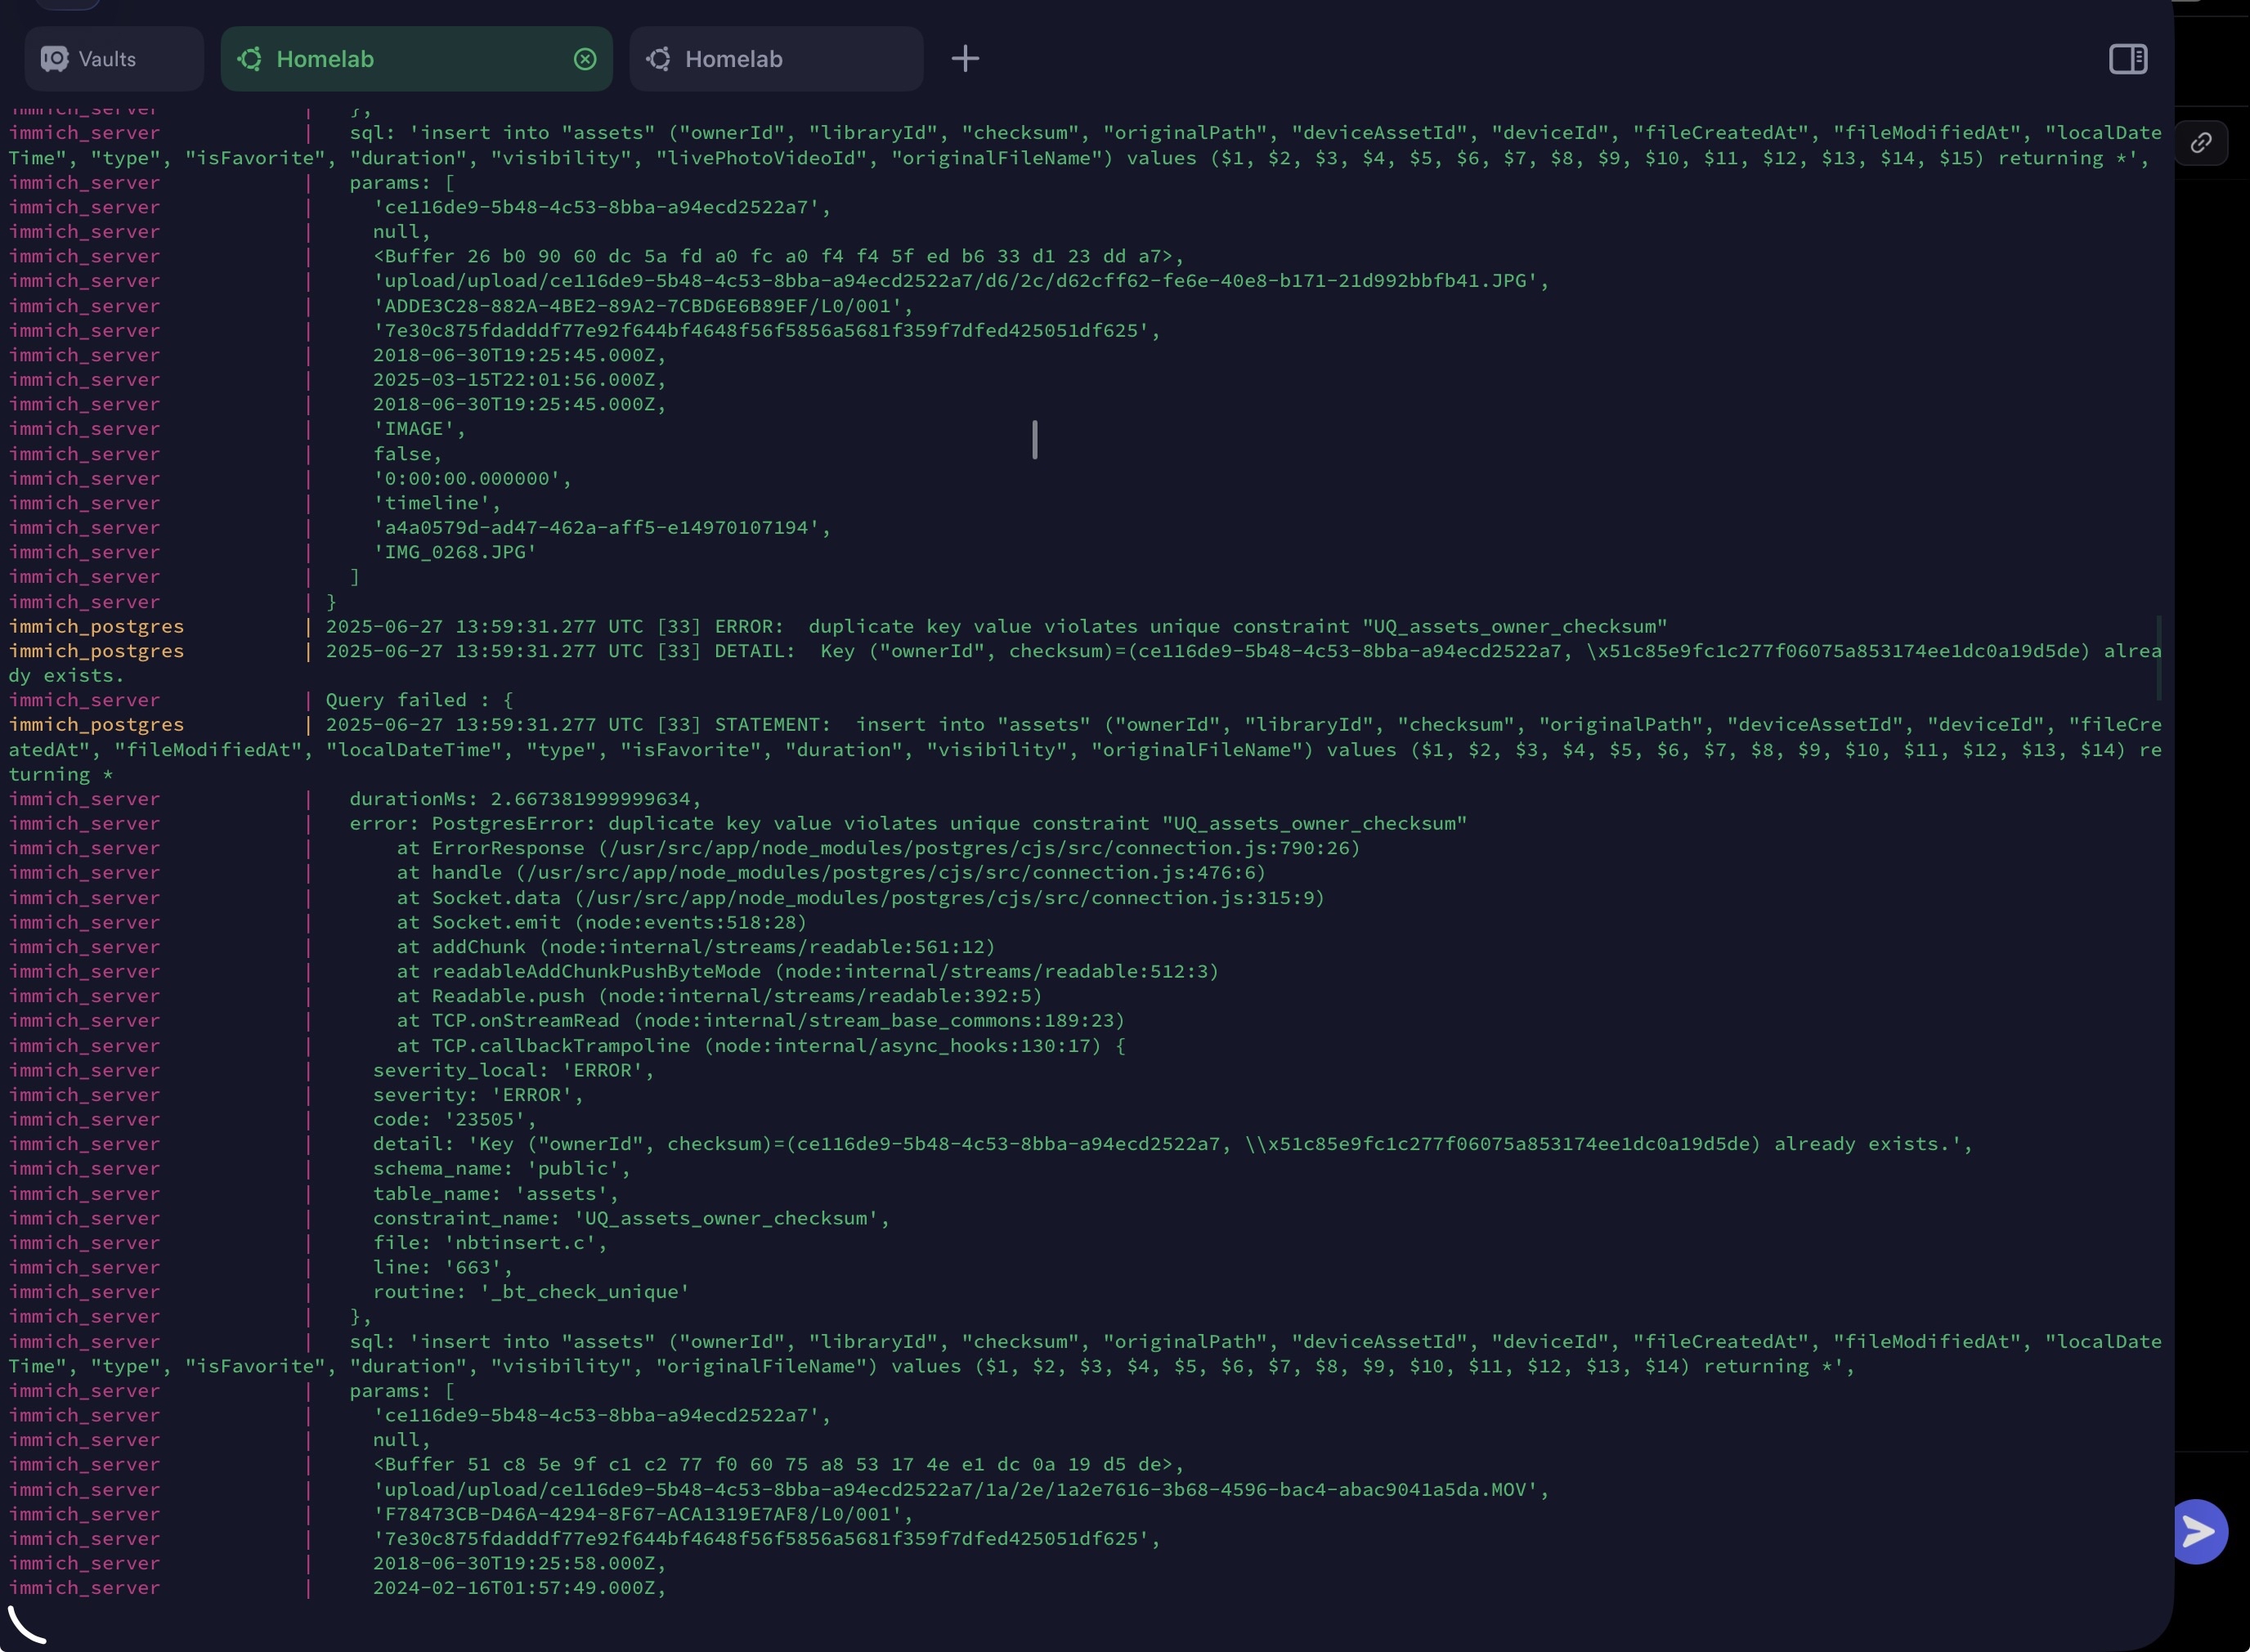Viewport: 2250px width, 1652px height.
Task: Click the Buffer line starting with 51 c8 5e
Action: (x=778, y=1464)
